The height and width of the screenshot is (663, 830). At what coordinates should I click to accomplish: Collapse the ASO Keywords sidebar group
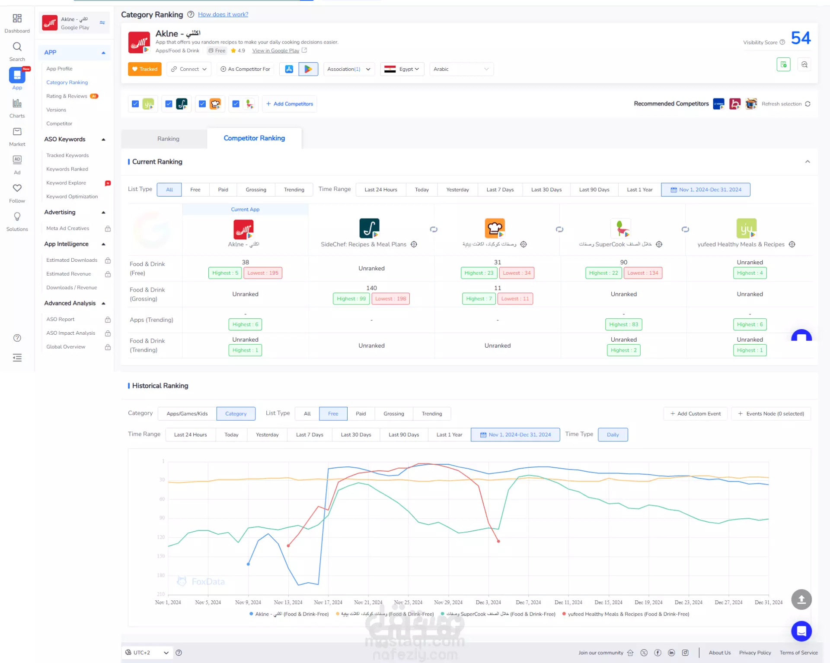(x=103, y=140)
